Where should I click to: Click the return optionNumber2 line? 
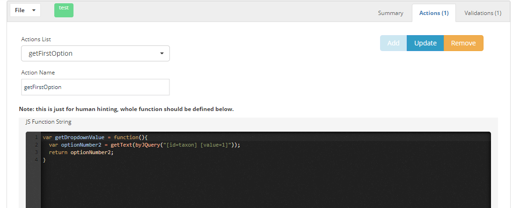[x=81, y=152]
